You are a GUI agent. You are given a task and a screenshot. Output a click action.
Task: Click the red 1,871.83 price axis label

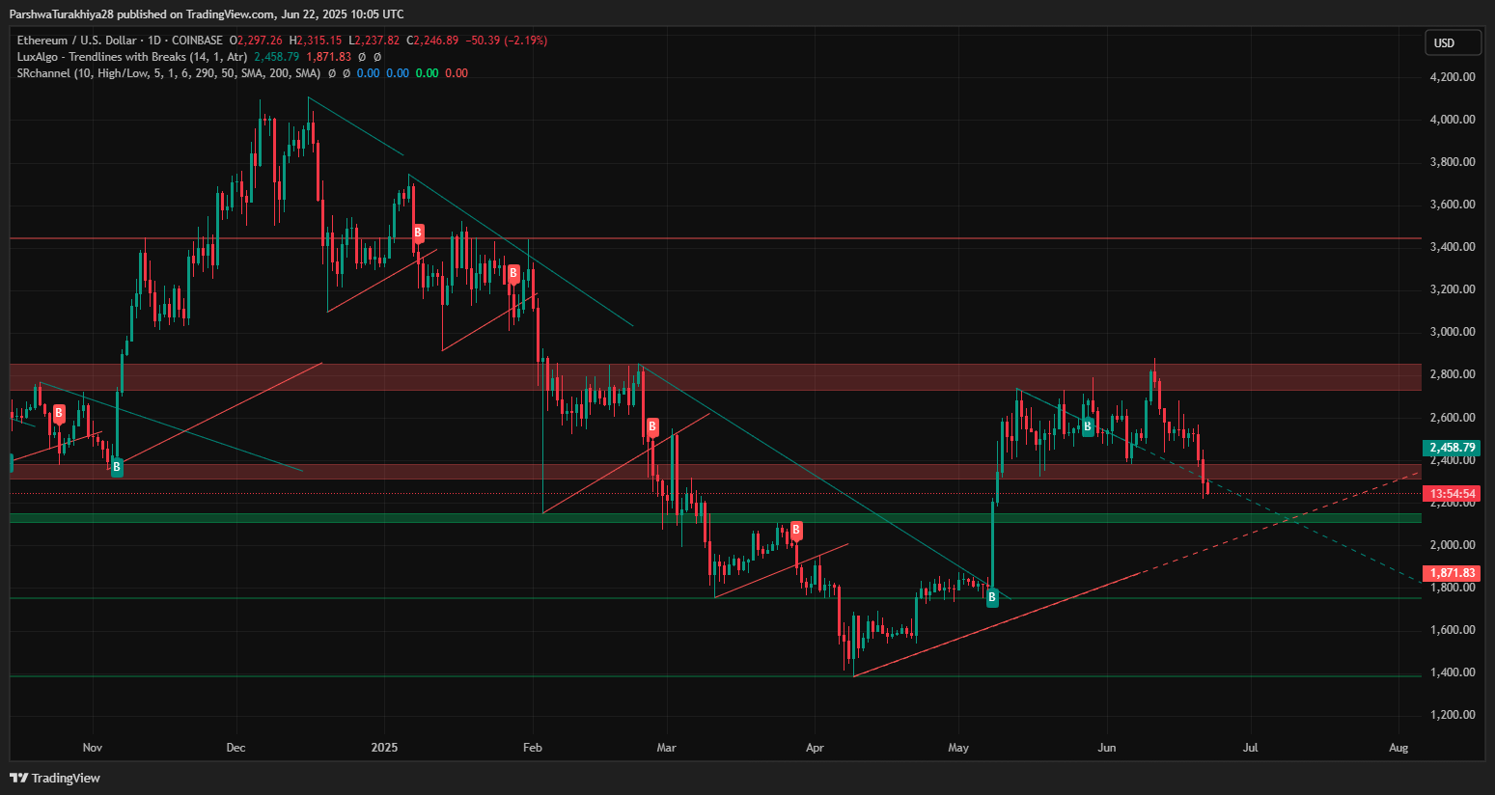tap(1452, 573)
